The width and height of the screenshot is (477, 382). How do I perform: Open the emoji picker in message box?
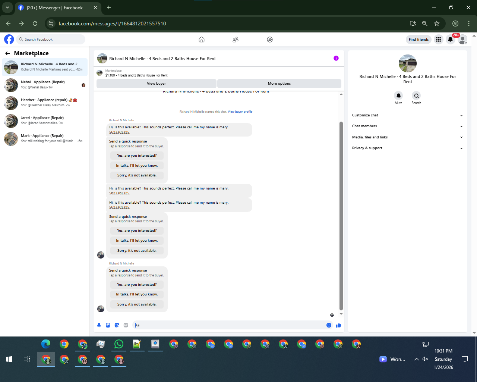[329, 325]
